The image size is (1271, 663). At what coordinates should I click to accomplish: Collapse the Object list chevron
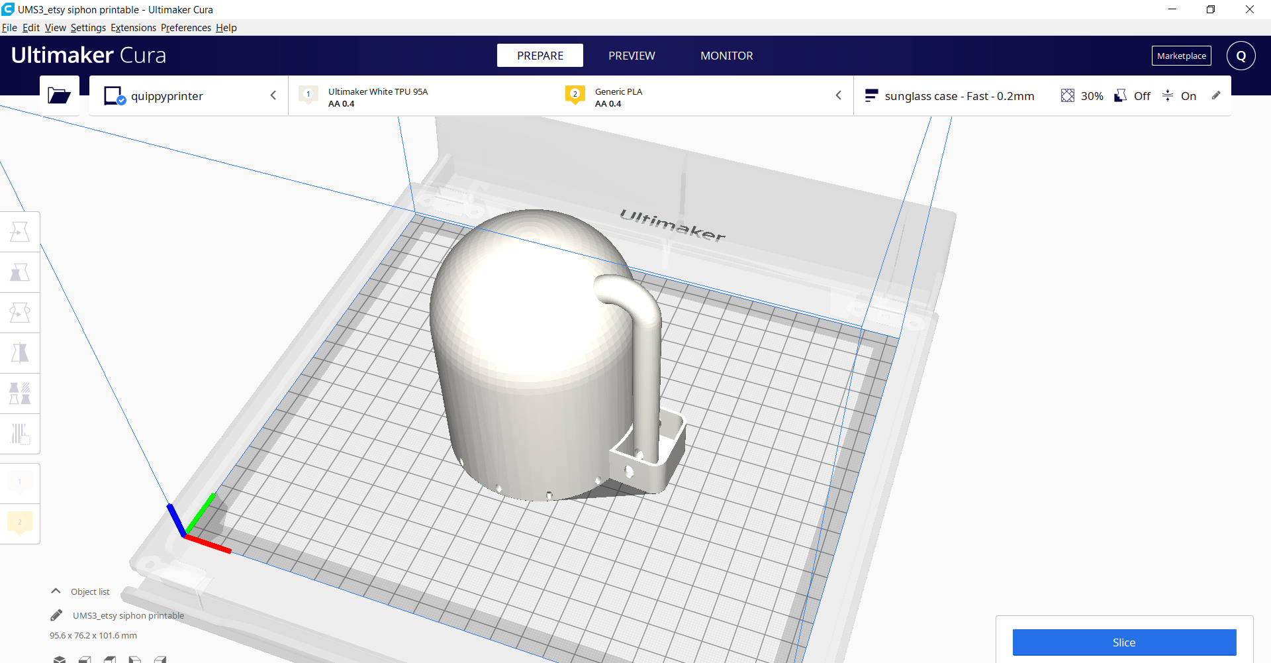pyautogui.click(x=56, y=591)
